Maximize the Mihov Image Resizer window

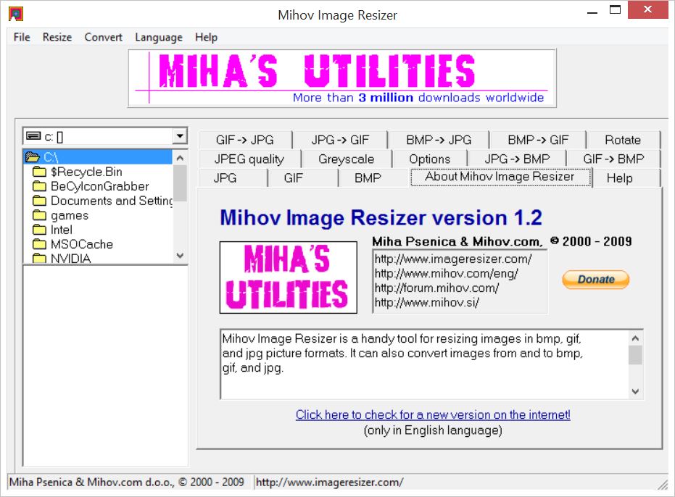(615, 10)
